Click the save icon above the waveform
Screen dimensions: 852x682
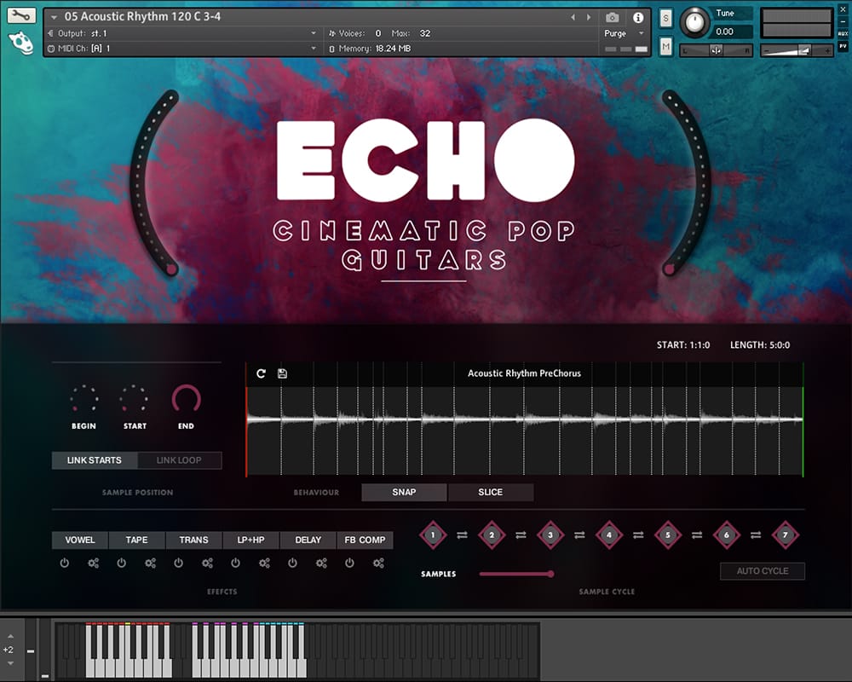tap(282, 373)
